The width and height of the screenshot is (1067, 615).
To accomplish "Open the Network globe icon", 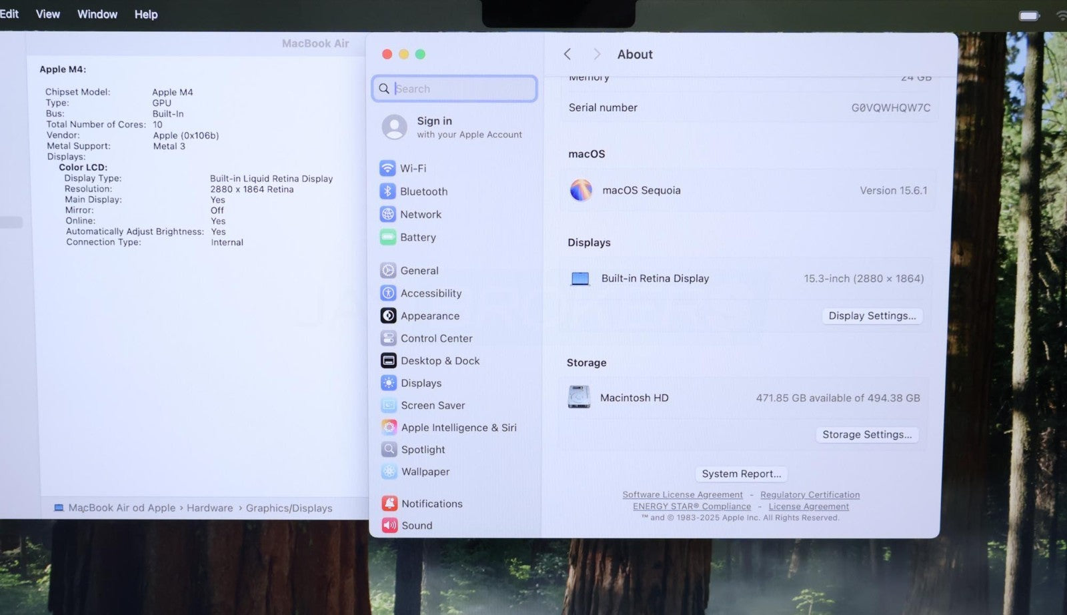I will 387,214.
